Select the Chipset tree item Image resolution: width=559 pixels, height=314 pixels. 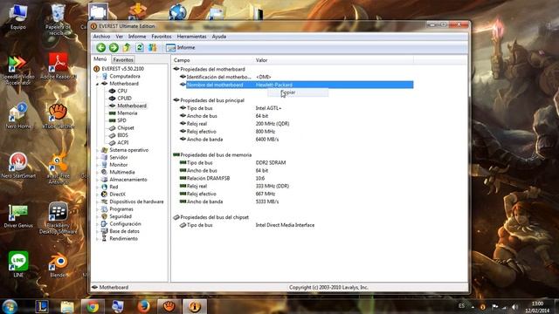[126, 128]
